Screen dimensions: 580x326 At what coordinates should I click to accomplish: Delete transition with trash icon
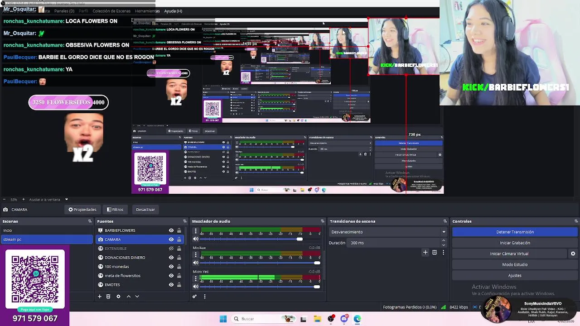click(435, 253)
